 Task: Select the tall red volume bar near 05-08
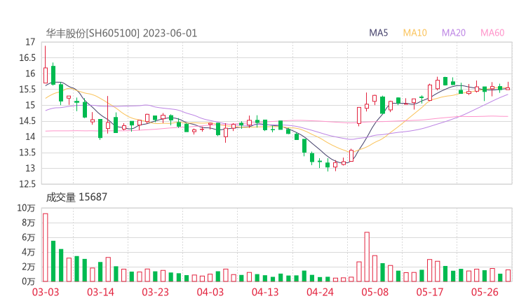click(x=367, y=257)
